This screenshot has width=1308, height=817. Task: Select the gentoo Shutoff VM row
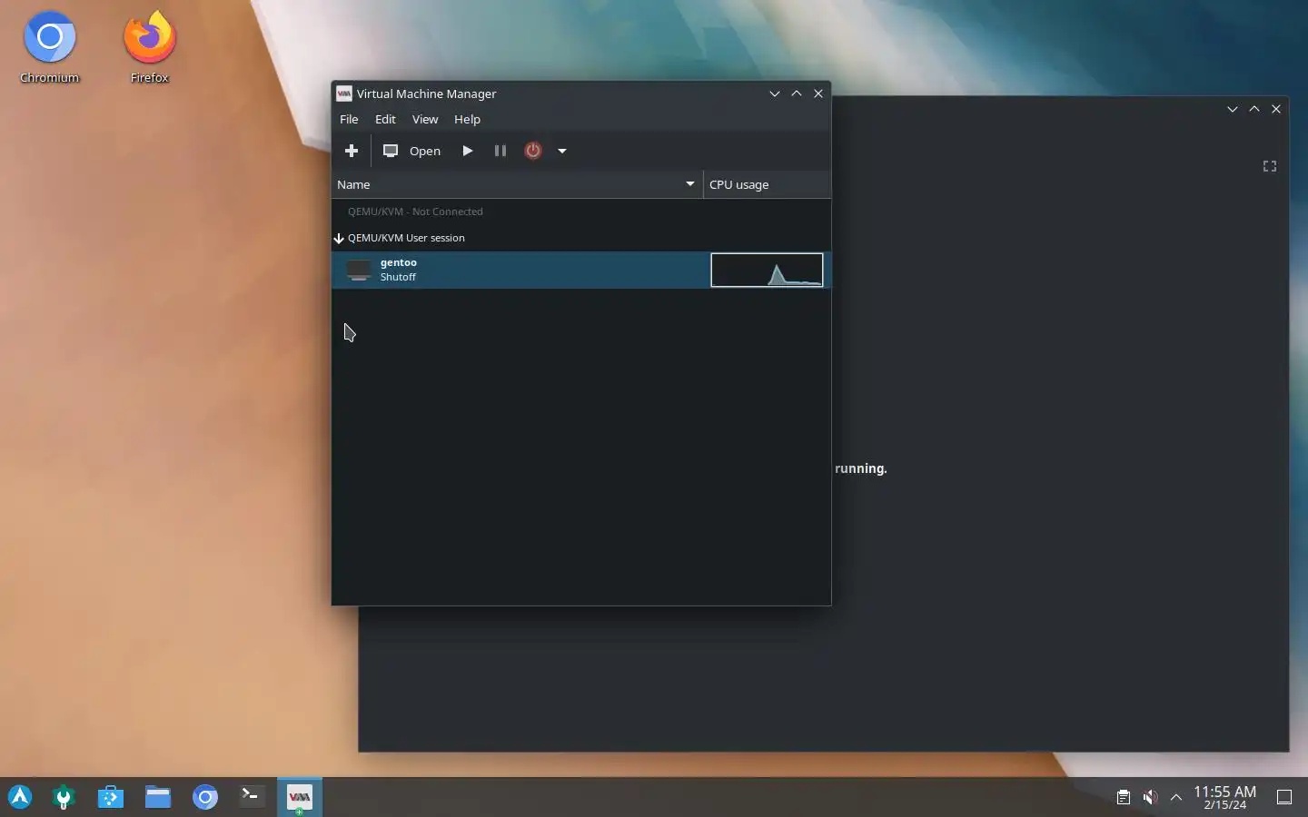[581, 270]
